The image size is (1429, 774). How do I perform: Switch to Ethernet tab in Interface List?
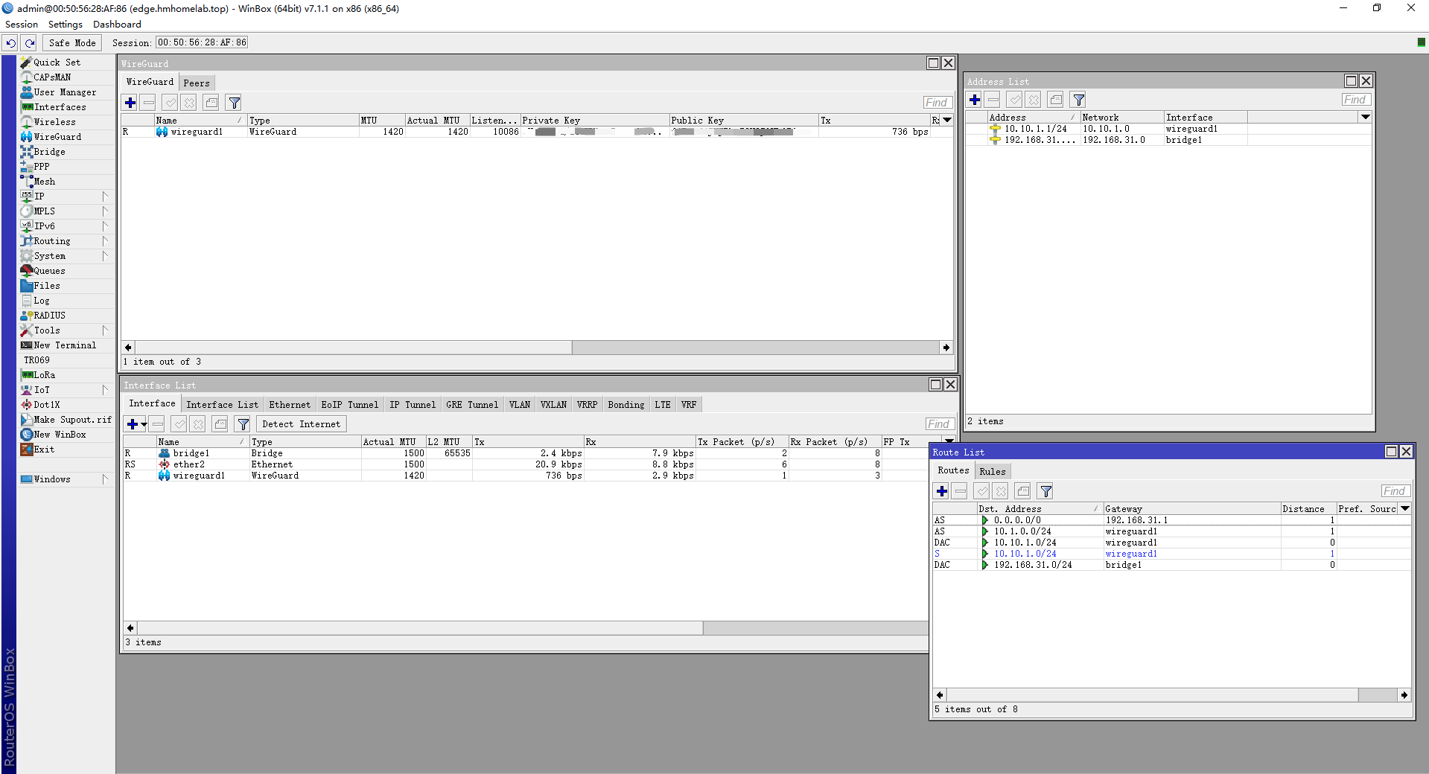point(290,405)
